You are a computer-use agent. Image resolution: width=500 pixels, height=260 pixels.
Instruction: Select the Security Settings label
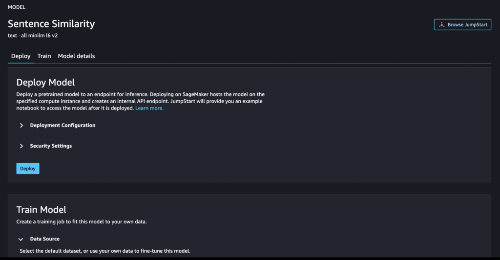(x=51, y=146)
